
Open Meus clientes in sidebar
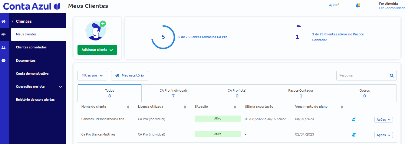coord(38,34)
